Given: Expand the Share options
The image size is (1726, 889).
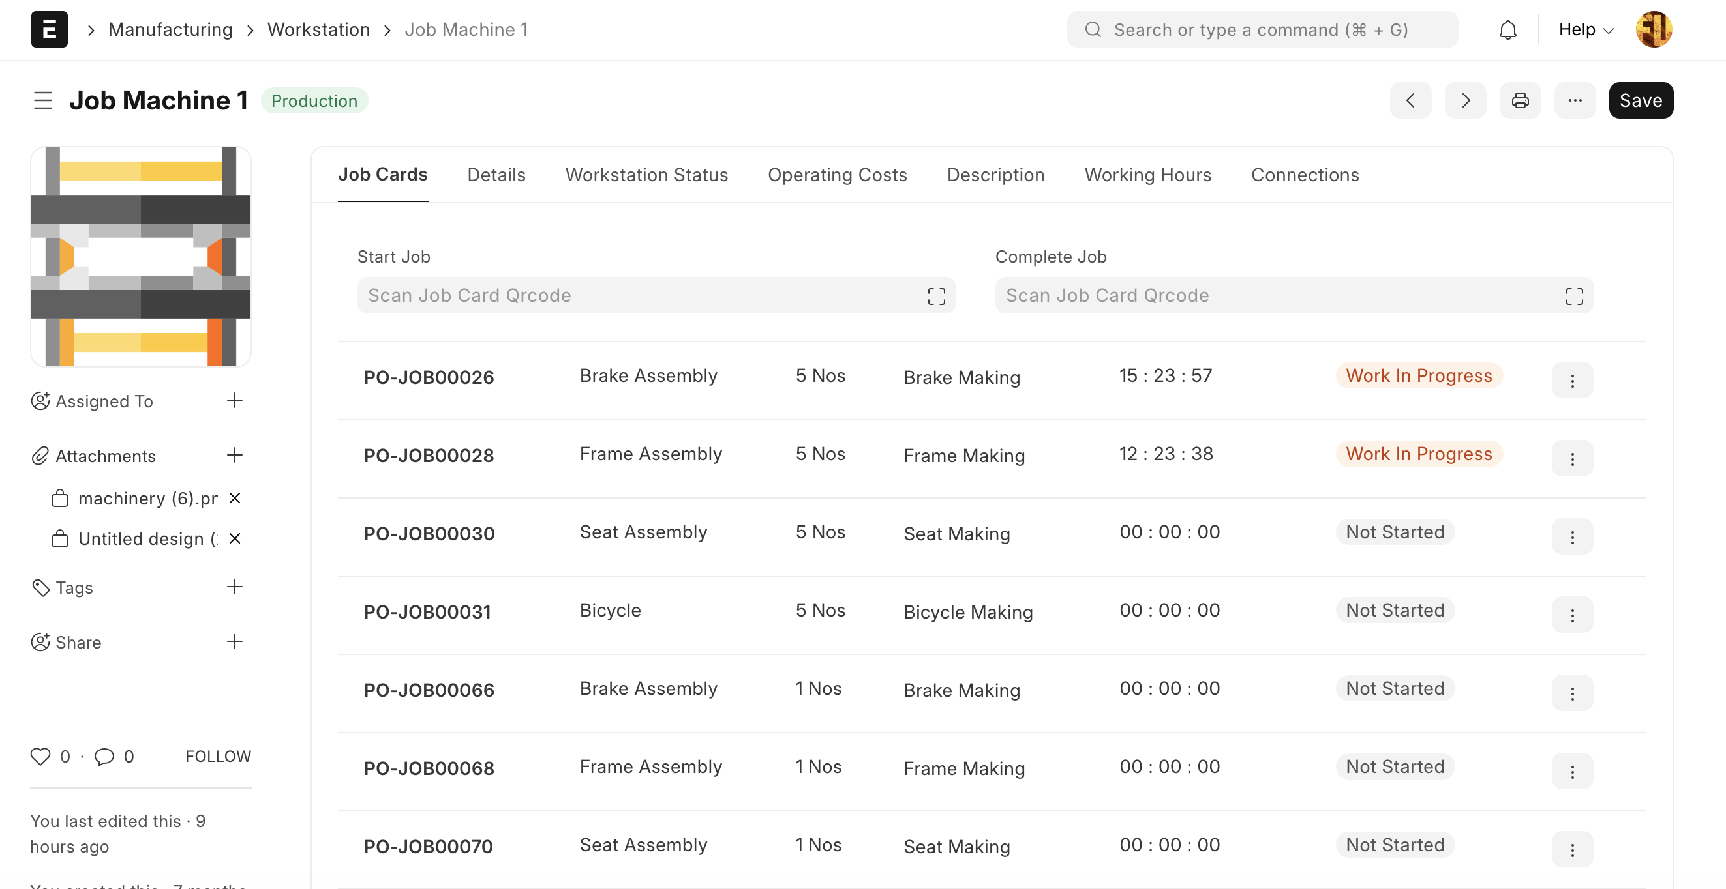Looking at the screenshot, I should [x=234, y=641].
